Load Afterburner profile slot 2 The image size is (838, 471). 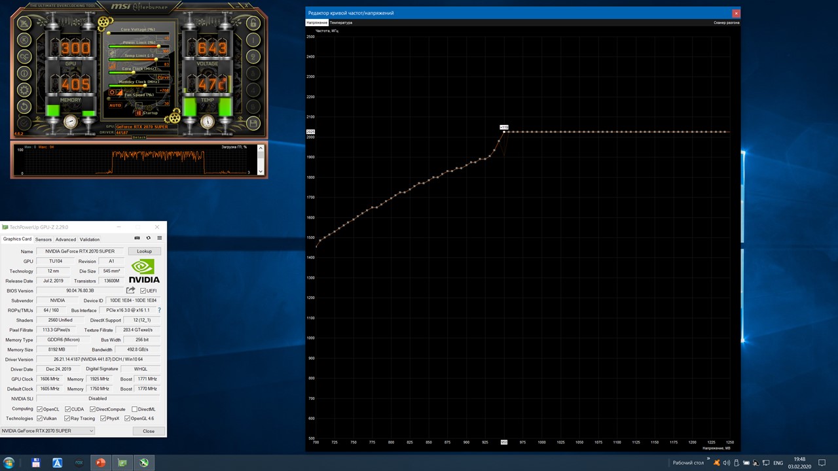253,56
